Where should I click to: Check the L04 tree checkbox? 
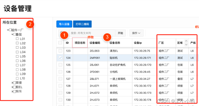click(x=17, y=52)
